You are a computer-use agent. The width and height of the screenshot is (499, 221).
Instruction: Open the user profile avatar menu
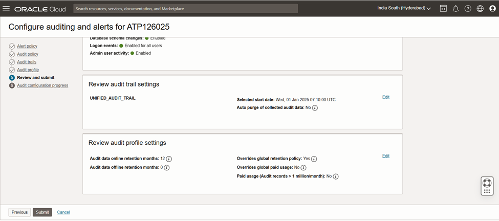tap(492, 9)
